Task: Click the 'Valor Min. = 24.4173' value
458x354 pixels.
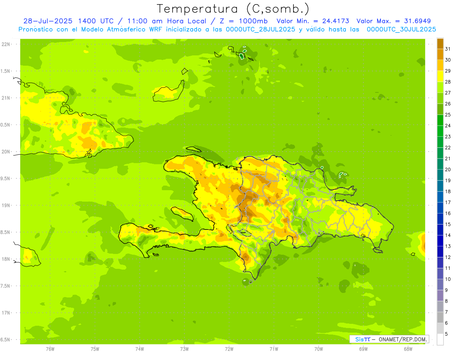Action: click(x=314, y=21)
